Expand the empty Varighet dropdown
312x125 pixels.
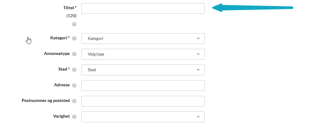click(x=143, y=117)
